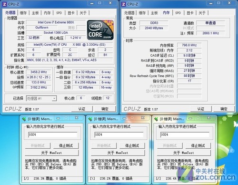Switch to the 缓存 tab in left CPU-Z window
This screenshot has width=238, height=185.
(x=23, y=13)
